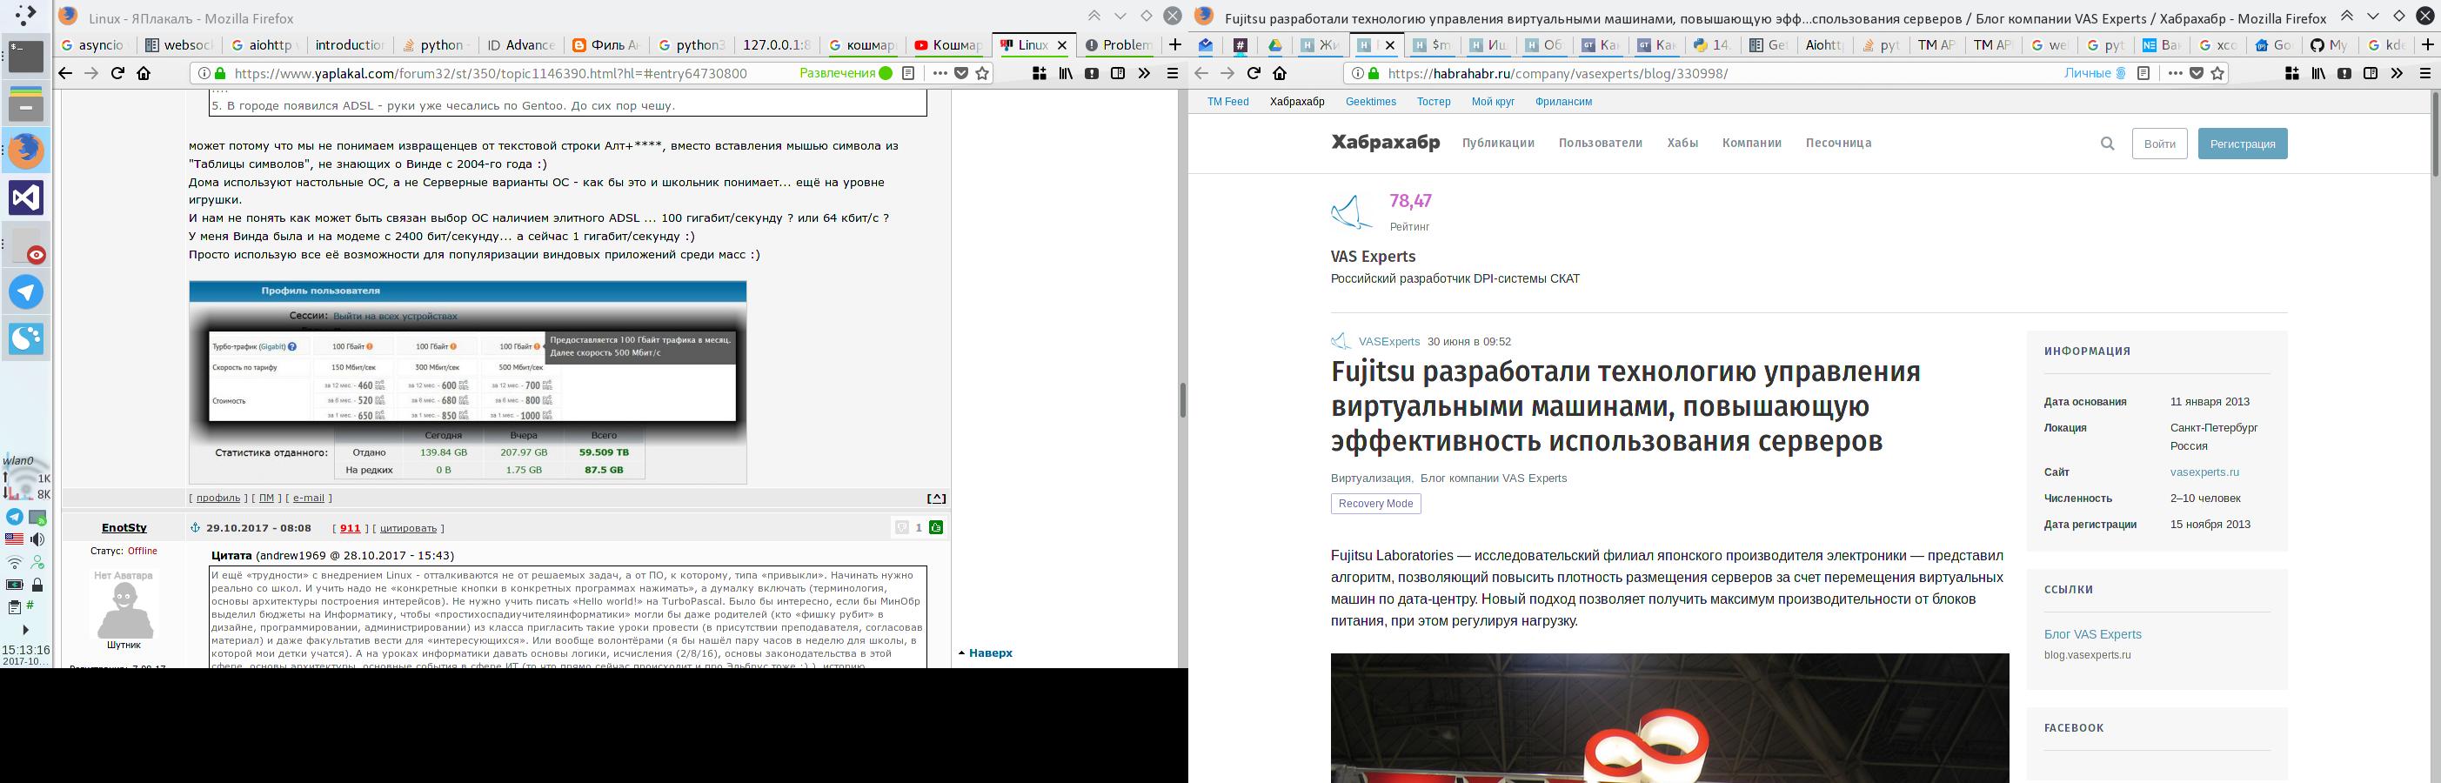2441x783 pixels.
Task: Click the anchor icon beside 29.10.2017 post date
Action: [195, 527]
